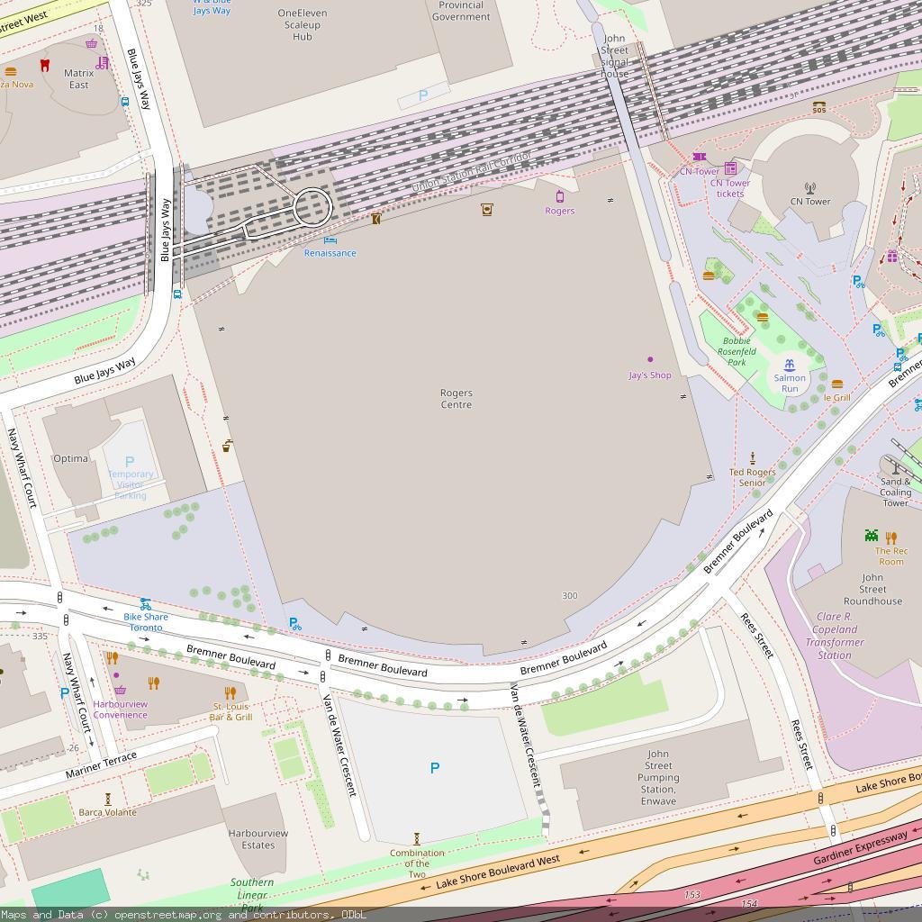Click the Barca Volante label
Viewport: 922px width, 922px height.
coord(108,813)
